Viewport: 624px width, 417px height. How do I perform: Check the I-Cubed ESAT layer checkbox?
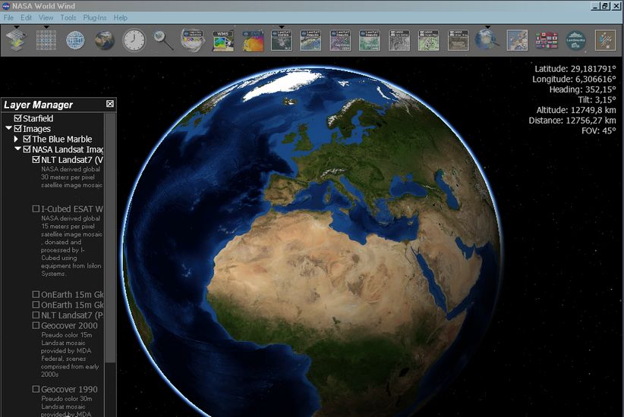(x=36, y=208)
